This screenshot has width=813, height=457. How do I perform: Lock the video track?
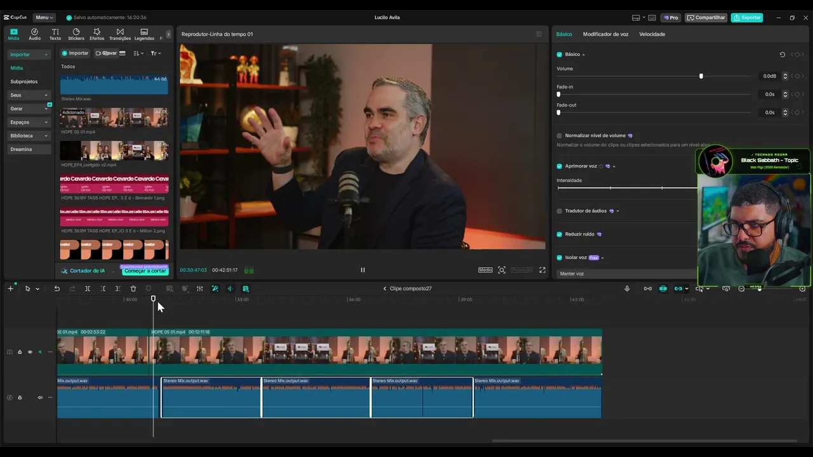20,352
